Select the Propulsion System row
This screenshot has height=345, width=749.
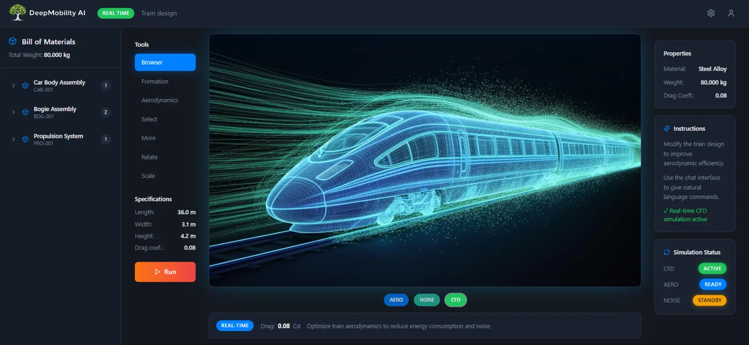60,139
